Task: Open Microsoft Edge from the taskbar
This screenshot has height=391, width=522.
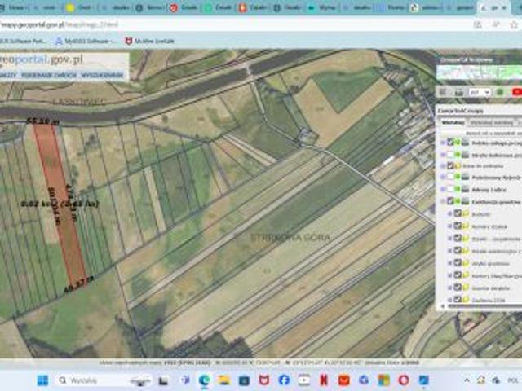Action: point(204,380)
